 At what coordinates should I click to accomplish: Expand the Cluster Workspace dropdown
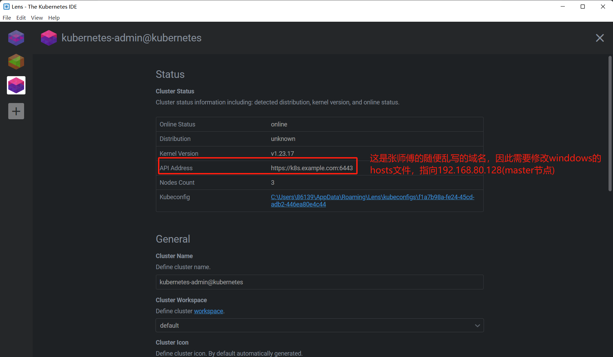coord(319,326)
